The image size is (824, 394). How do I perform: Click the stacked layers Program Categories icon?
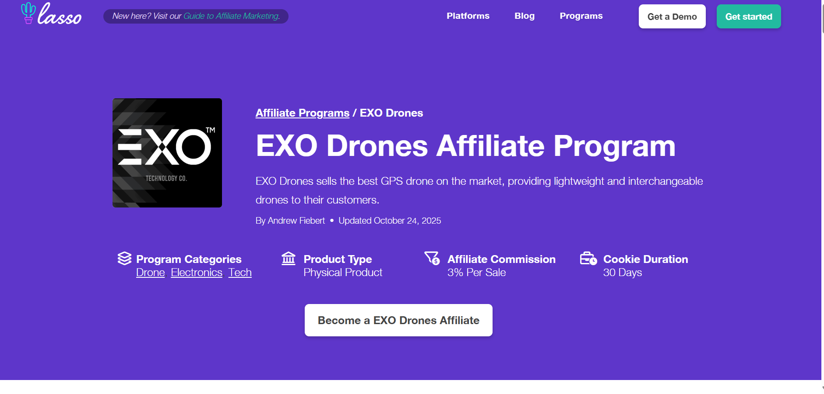point(124,259)
